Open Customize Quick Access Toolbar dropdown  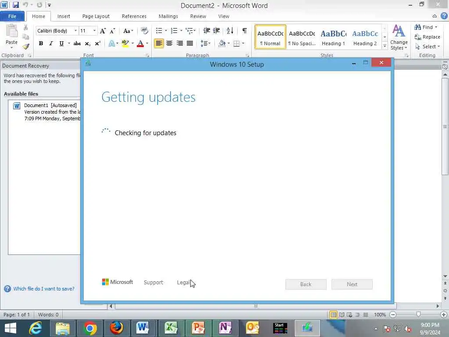tap(50, 5)
